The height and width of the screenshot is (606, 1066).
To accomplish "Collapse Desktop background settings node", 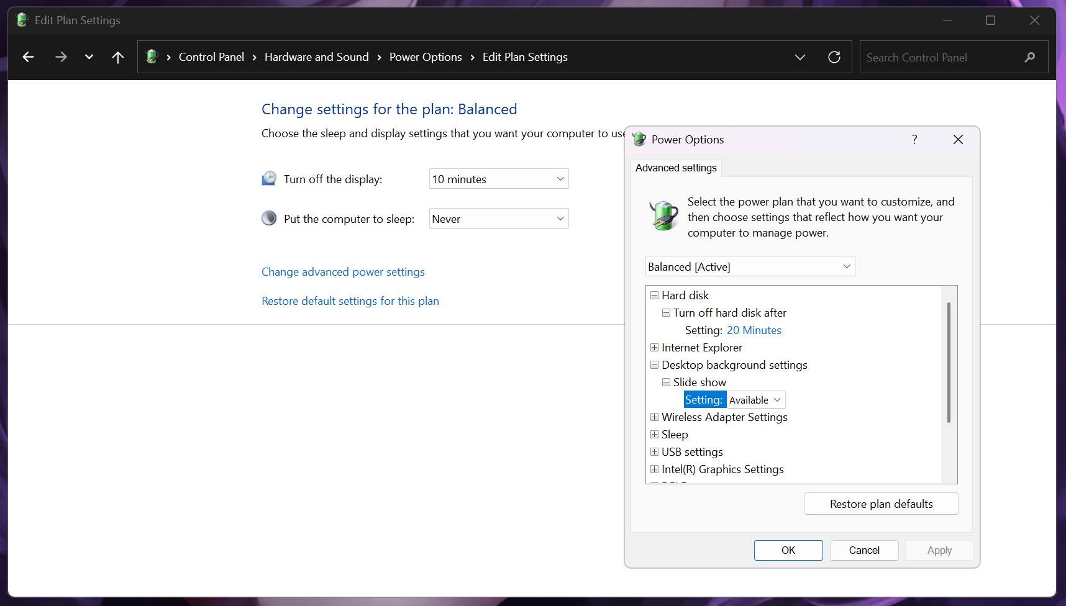I will point(654,365).
